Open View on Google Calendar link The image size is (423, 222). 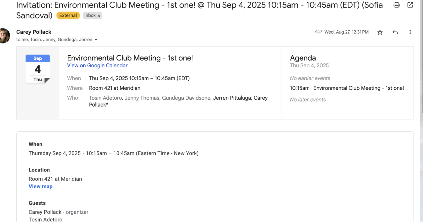click(97, 65)
